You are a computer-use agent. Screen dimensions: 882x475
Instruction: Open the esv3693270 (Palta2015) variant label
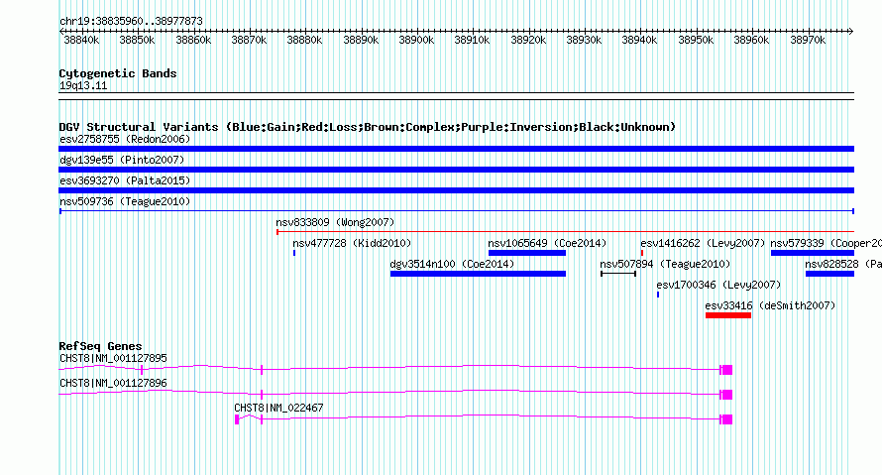125,180
